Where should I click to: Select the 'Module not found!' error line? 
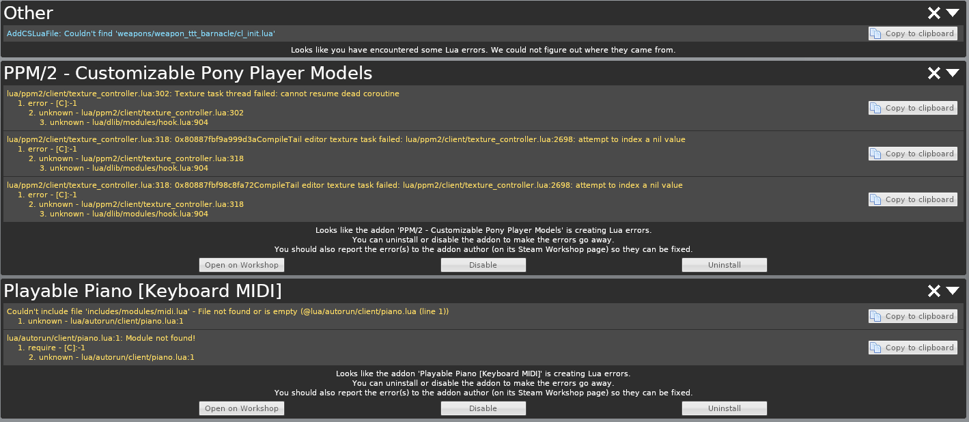point(101,338)
